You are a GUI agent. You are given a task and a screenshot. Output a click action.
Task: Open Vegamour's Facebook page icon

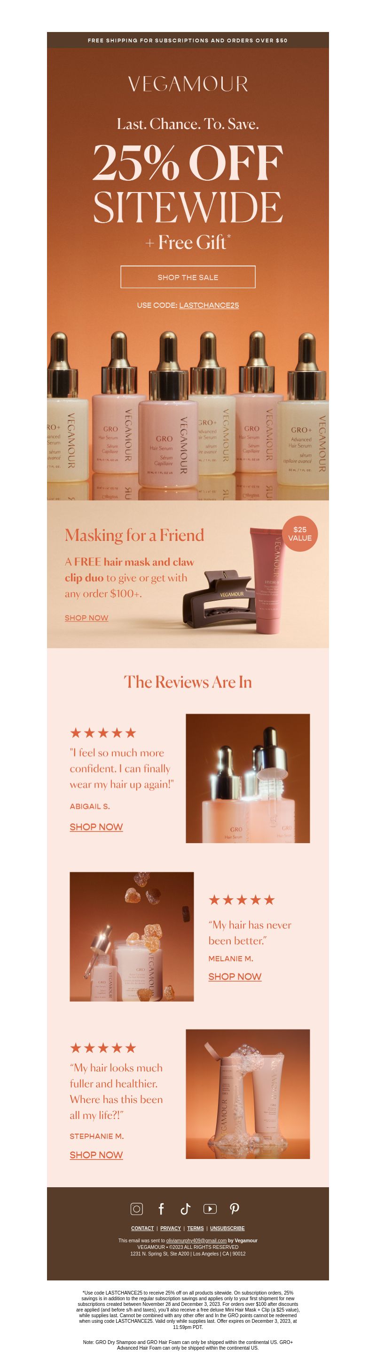click(x=161, y=1208)
